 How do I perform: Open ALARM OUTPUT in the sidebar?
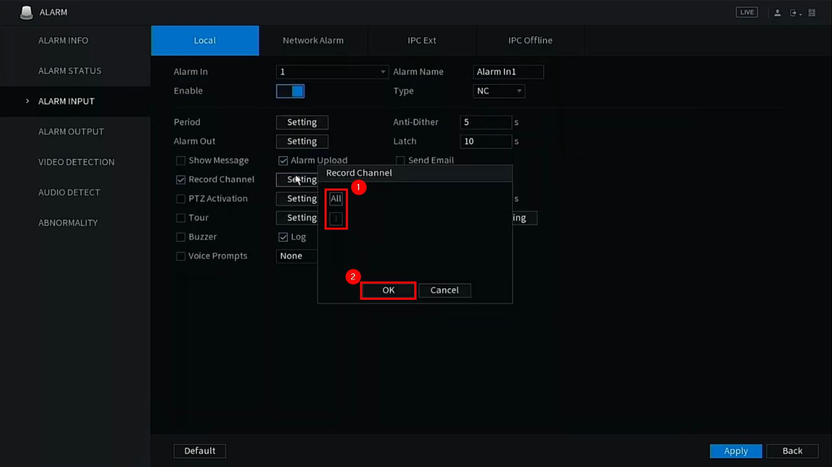(71, 132)
